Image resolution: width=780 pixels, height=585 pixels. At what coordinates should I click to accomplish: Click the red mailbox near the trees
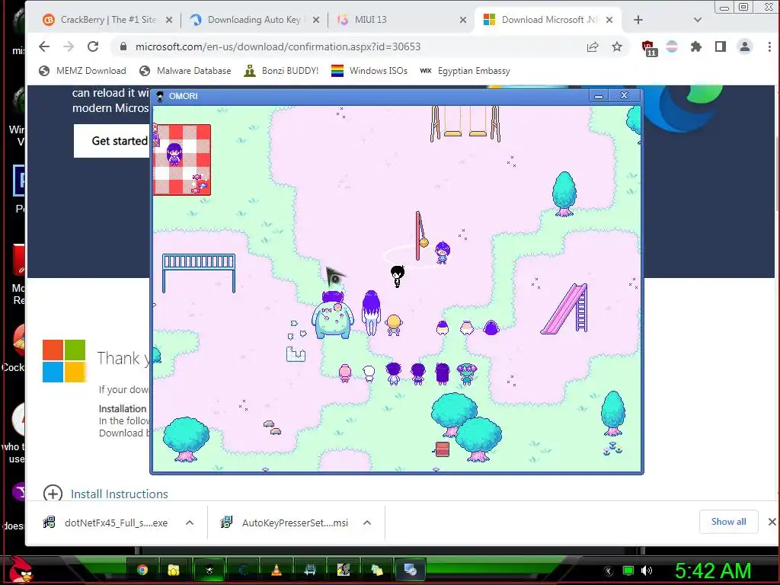(442, 449)
